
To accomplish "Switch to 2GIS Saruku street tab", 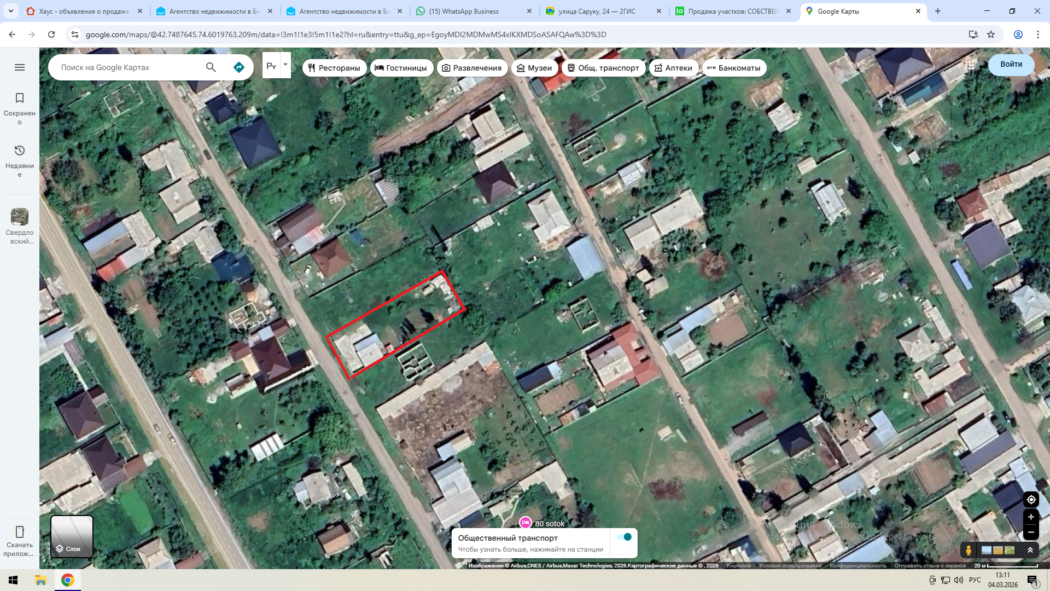I will (597, 11).
